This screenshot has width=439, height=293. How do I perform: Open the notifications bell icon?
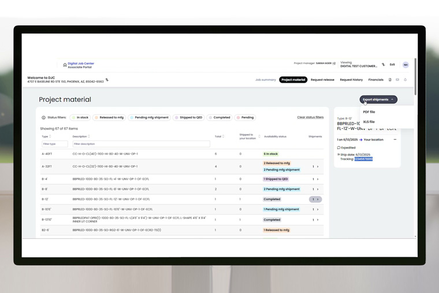click(405, 80)
